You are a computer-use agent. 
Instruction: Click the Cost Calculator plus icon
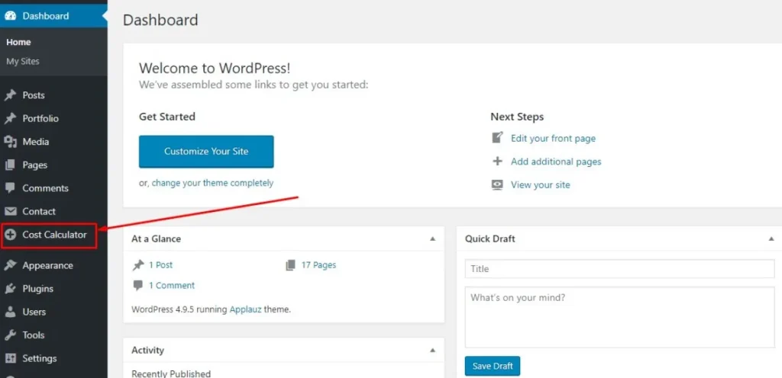coord(11,235)
